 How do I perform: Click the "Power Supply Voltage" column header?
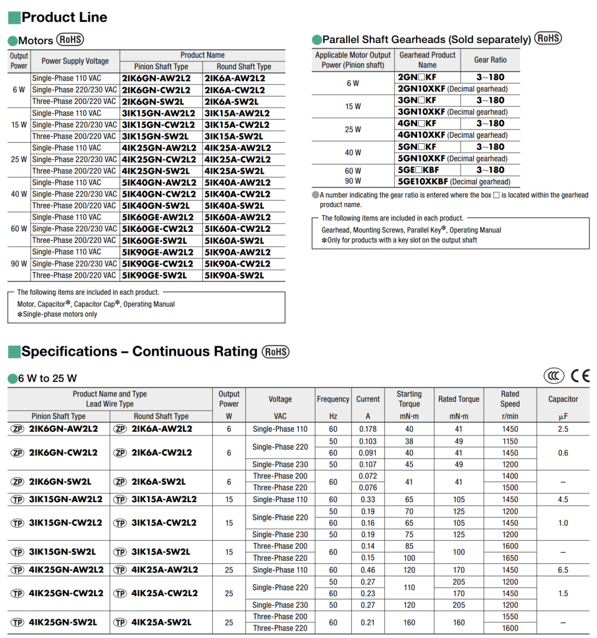tap(75, 61)
